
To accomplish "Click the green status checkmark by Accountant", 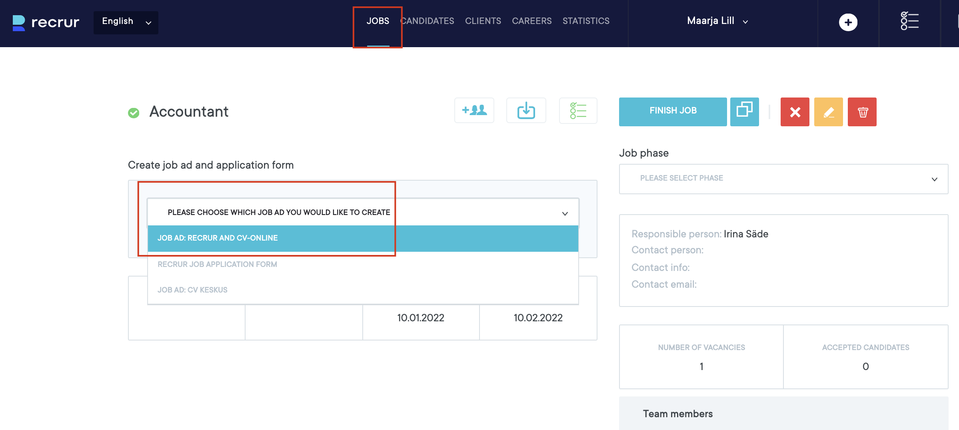I will tap(134, 113).
